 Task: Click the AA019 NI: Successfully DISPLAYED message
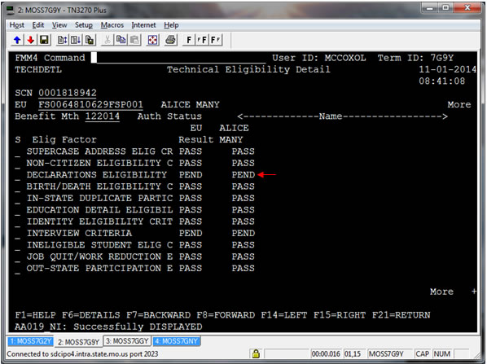pos(108,327)
